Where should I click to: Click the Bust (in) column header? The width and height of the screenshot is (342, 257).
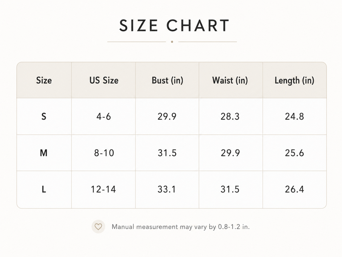point(167,80)
